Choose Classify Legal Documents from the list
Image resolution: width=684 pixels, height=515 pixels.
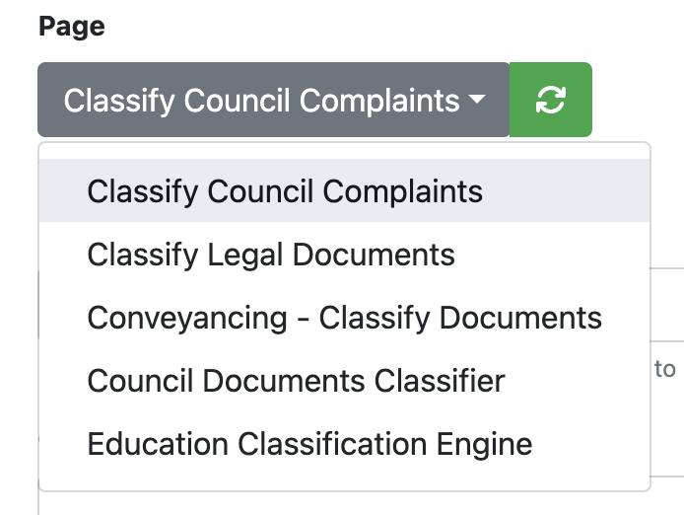271,255
